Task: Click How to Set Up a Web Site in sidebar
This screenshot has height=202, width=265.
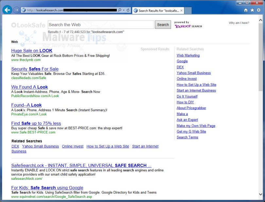Action: coord(196,85)
